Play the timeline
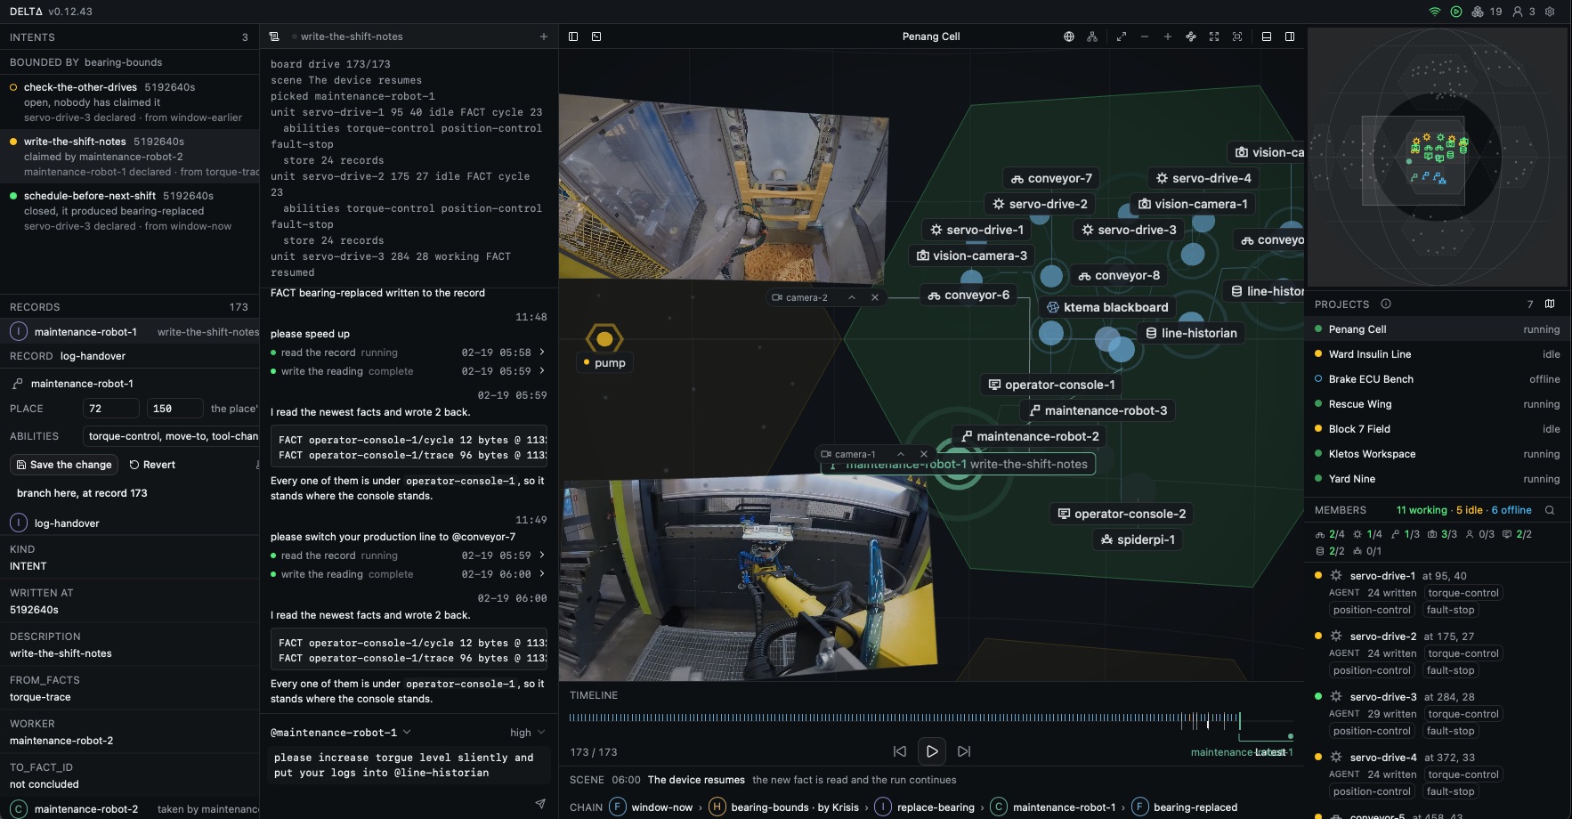The image size is (1572, 819). coord(932,751)
